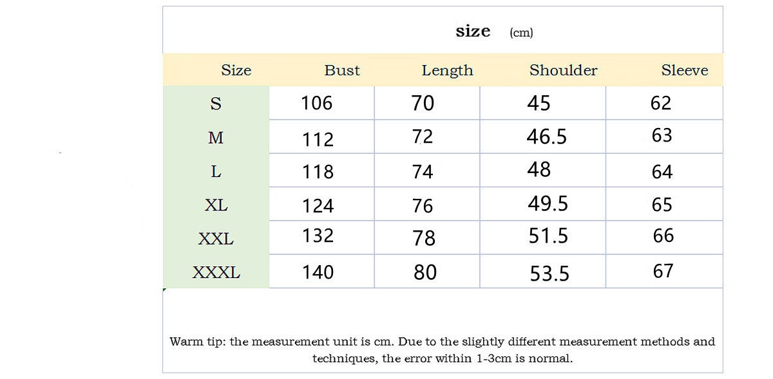The image size is (773, 379).
Task: Click the length value 74 cell
Action: [x=423, y=171]
